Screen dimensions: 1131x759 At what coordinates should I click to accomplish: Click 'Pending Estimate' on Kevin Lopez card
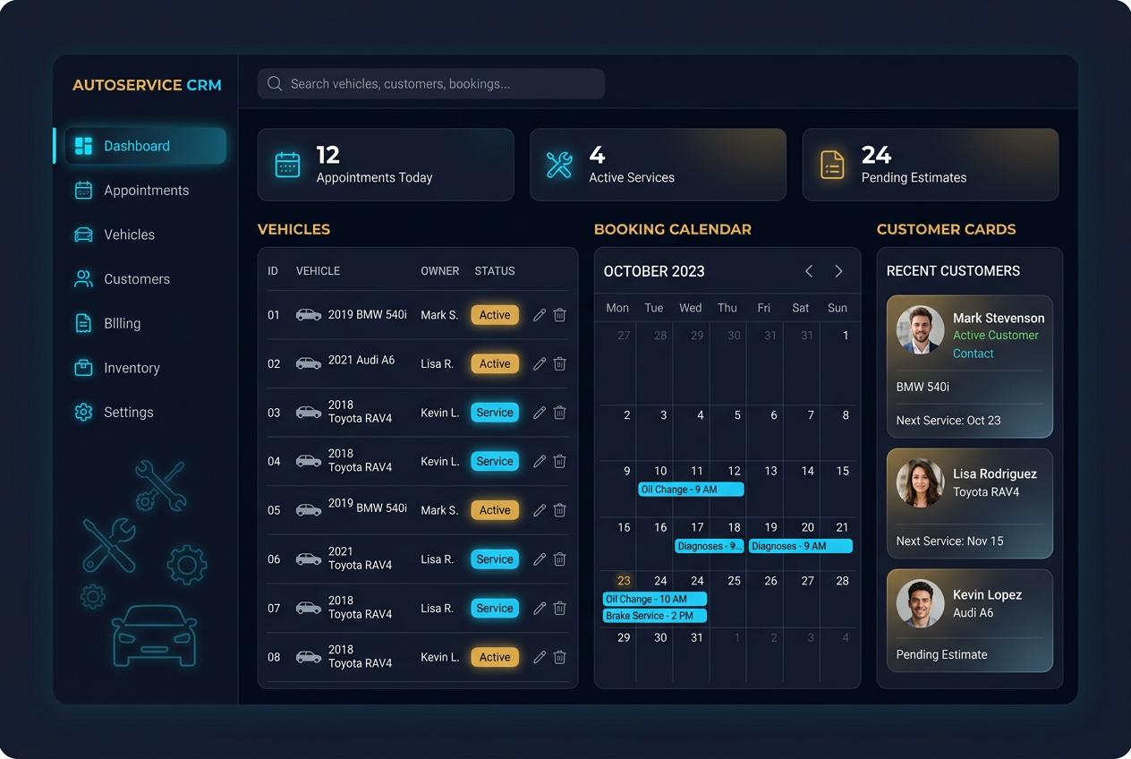point(942,655)
